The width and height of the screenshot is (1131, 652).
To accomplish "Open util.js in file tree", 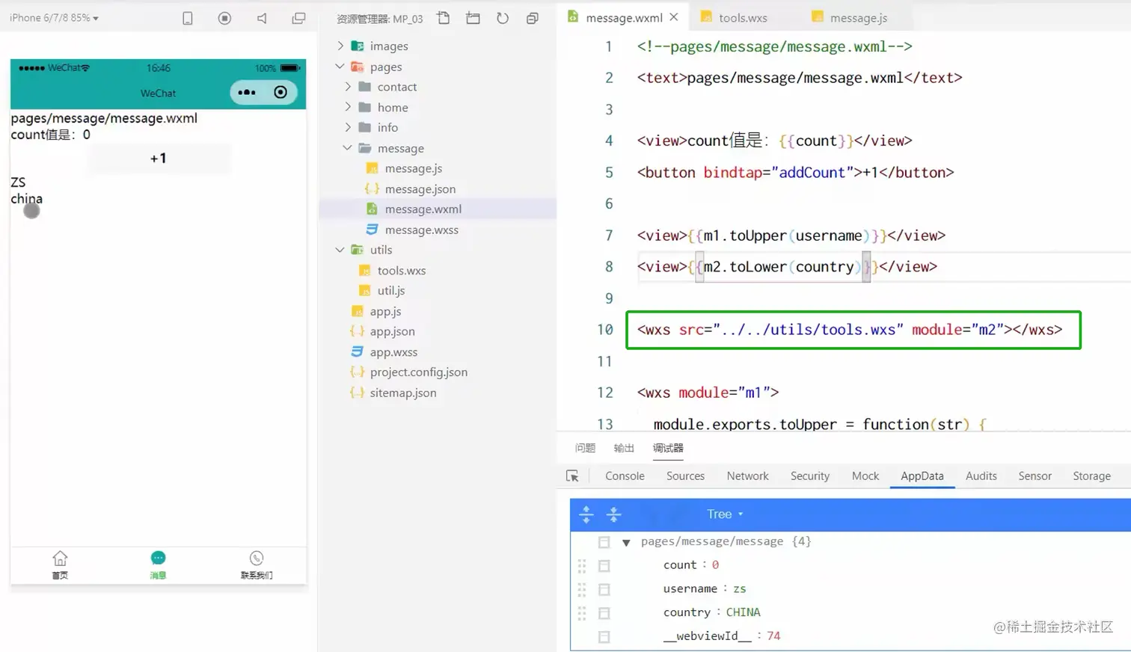I will pyautogui.click(x=390, y=291).
